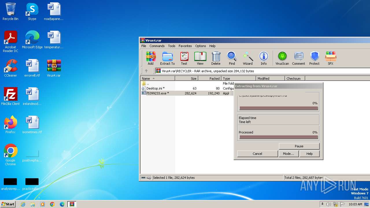Select the Google Chrome desktop shortcut
370x208 pixels.
click(x=10, y=155)
